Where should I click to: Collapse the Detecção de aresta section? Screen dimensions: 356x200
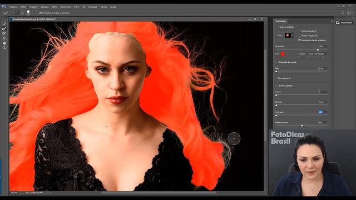click(276, 62)
